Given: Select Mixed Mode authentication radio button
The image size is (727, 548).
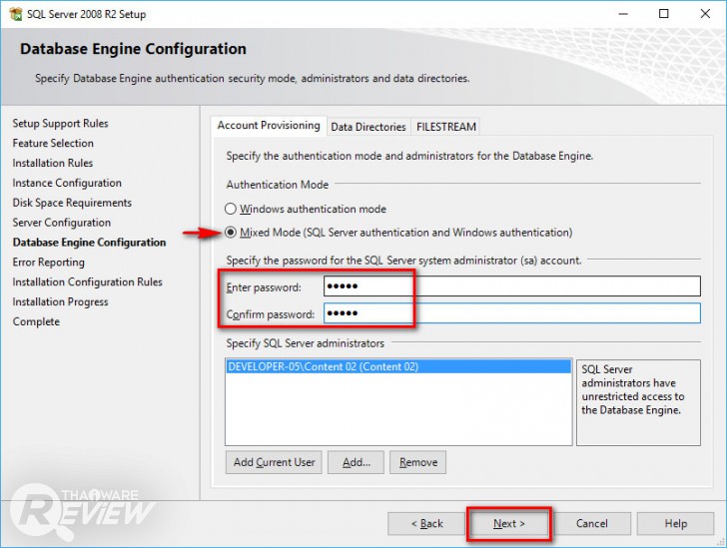Looking at the screenshot, I should tap(231, 233).
